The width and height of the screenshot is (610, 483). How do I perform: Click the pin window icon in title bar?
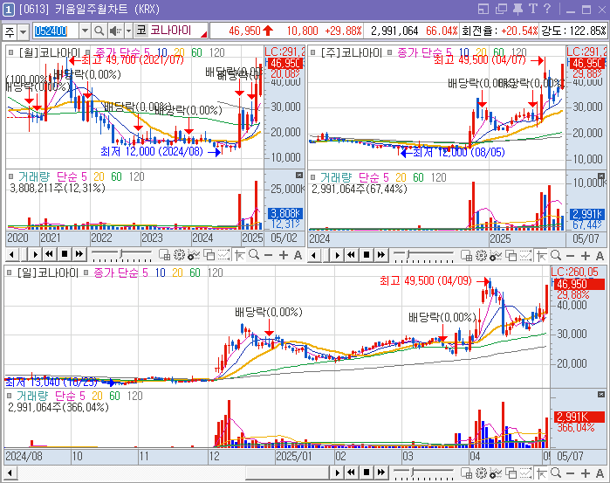[517, 9]
